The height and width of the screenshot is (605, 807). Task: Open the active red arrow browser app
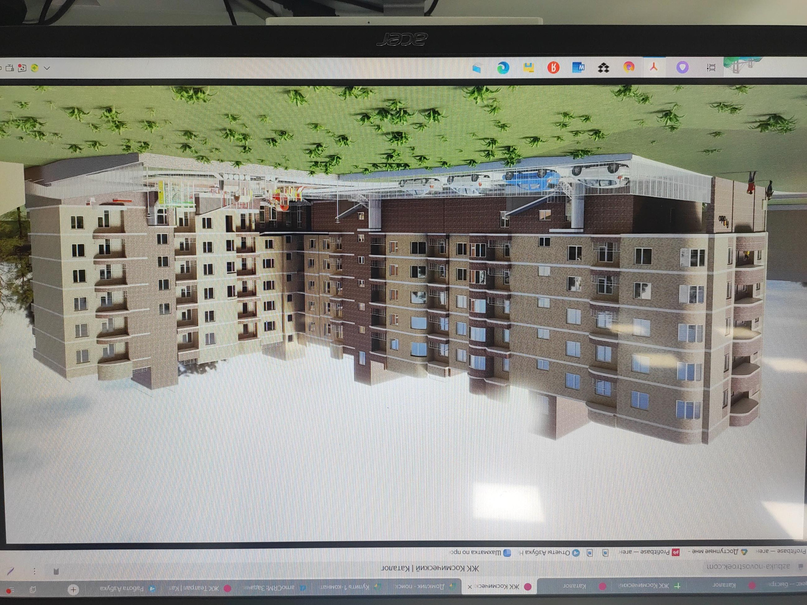click(x=654, y=67)
